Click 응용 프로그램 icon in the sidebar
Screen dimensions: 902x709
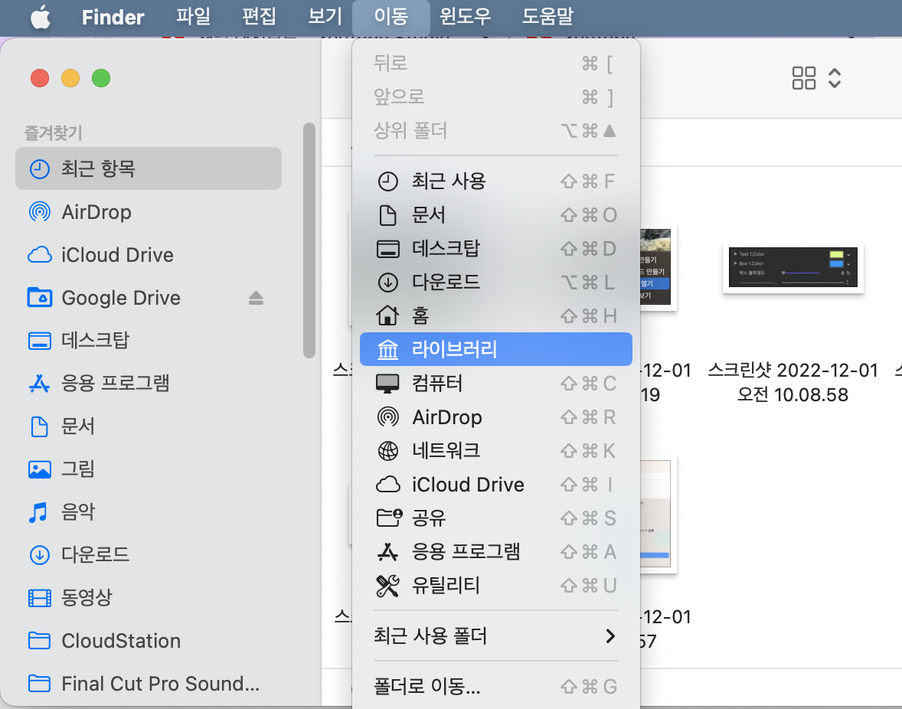tap(40, 383)
